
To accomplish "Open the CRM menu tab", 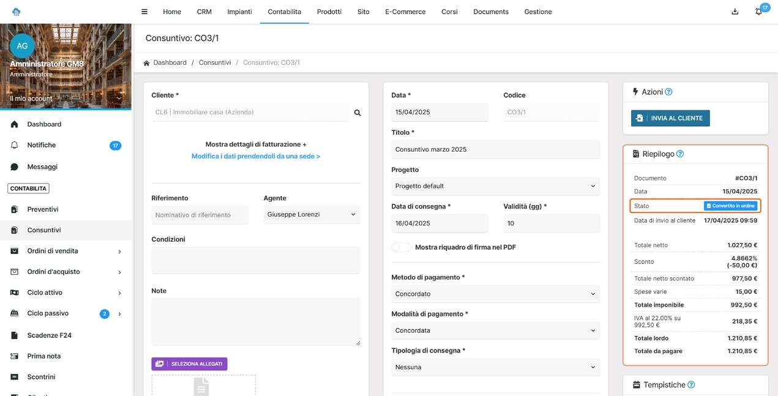I will pos(204,12).
